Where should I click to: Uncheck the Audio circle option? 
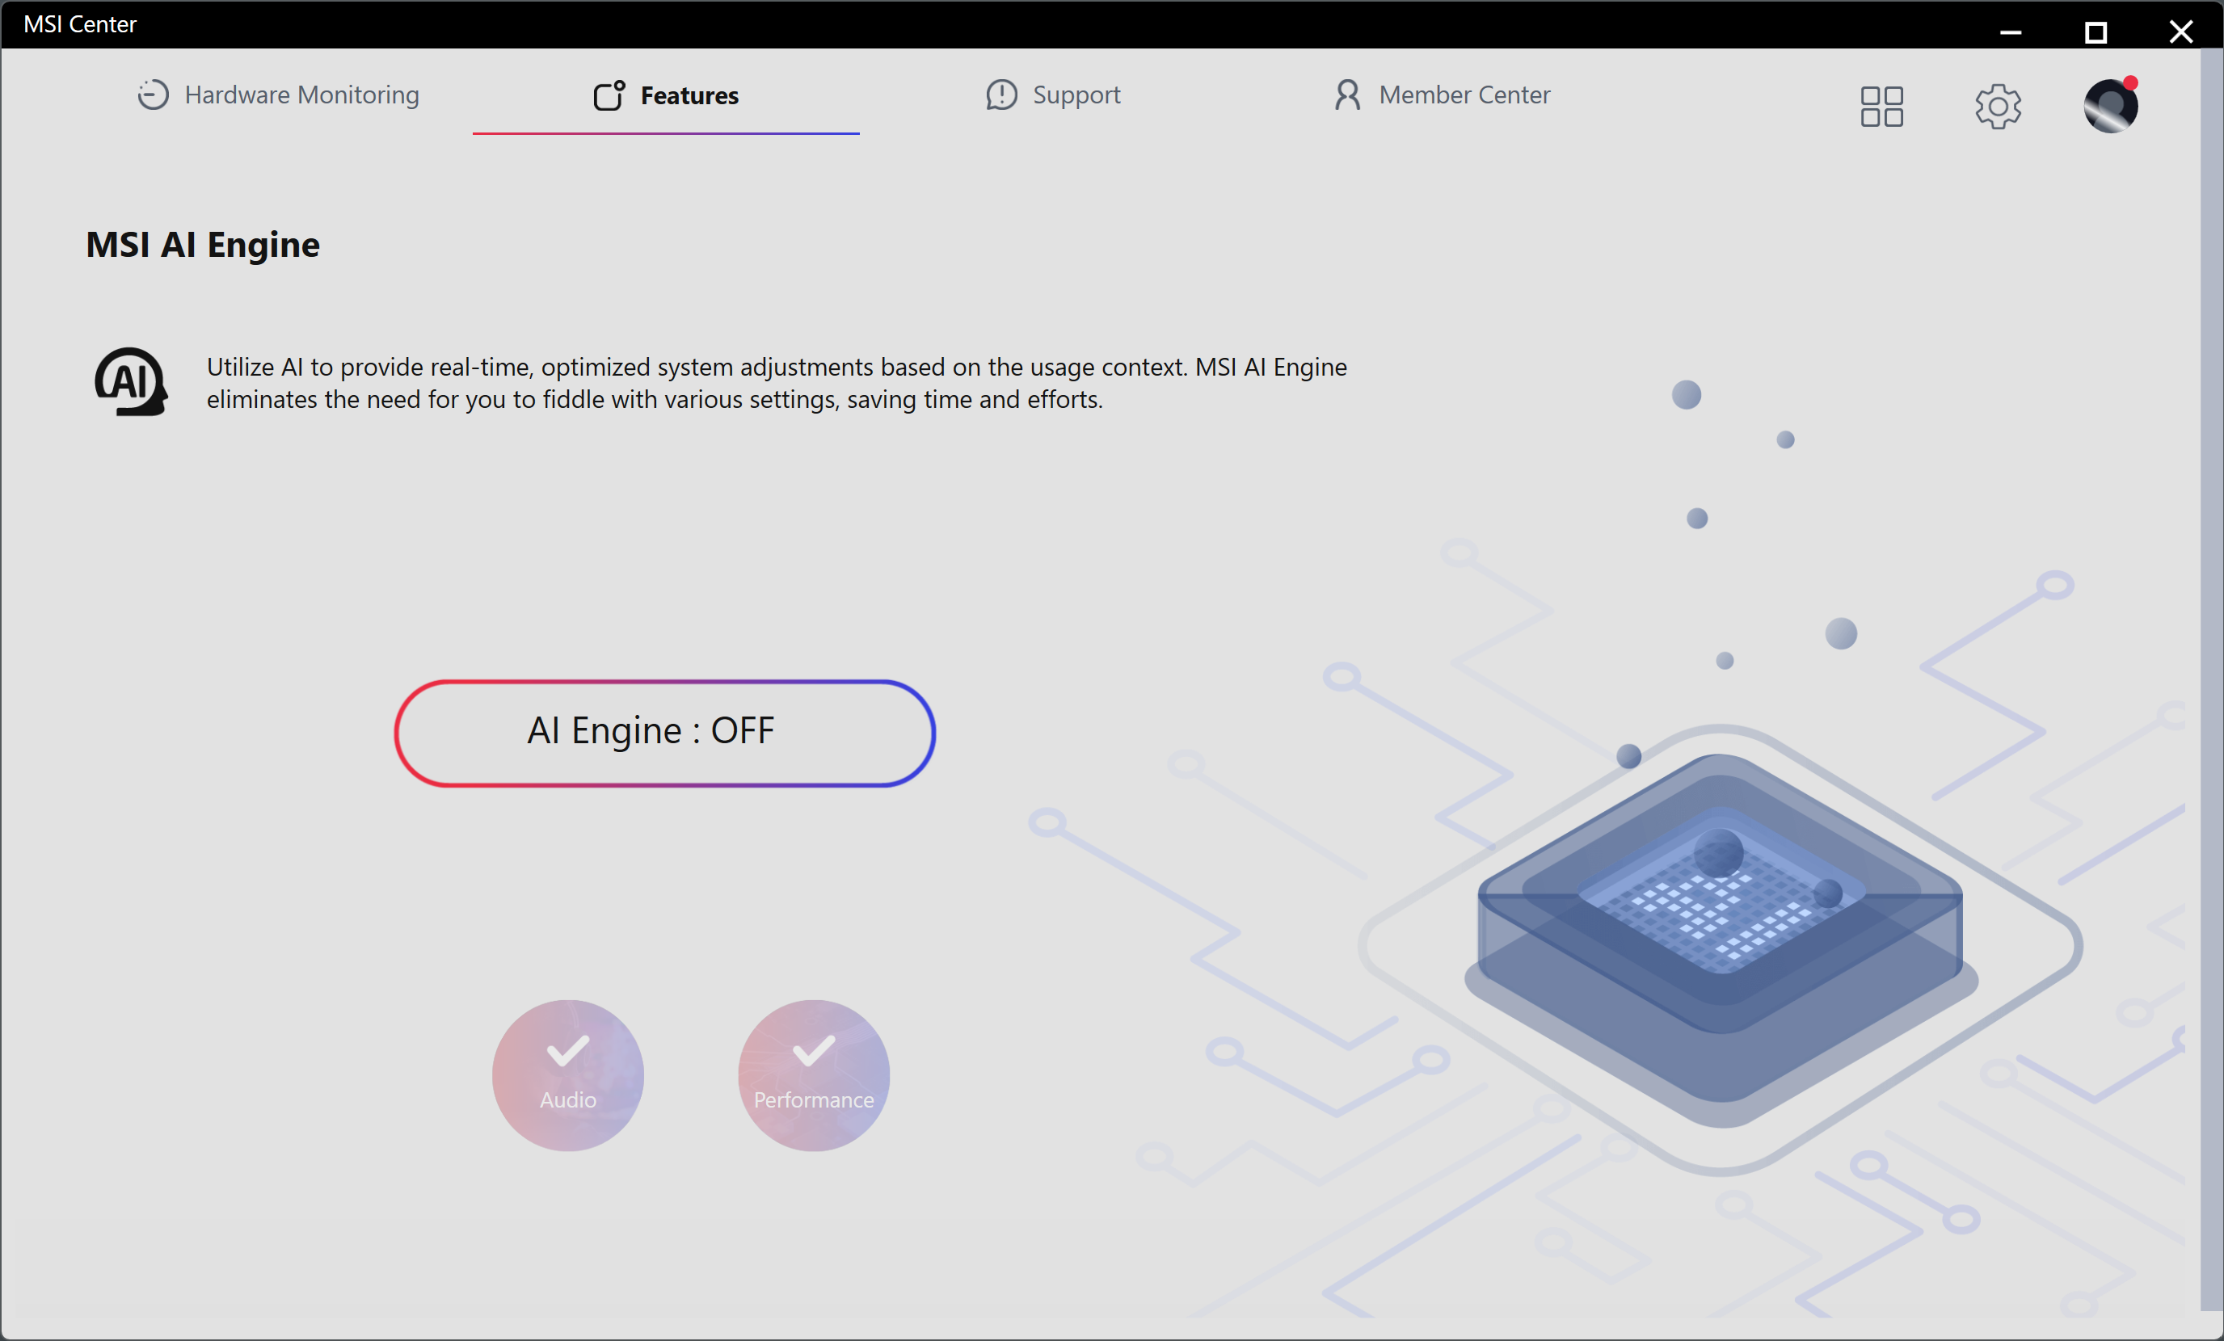568,1074
